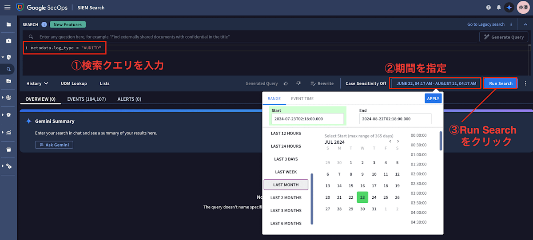
Task: Go to next month in the calendar
Action: click(x=398, y=142)
